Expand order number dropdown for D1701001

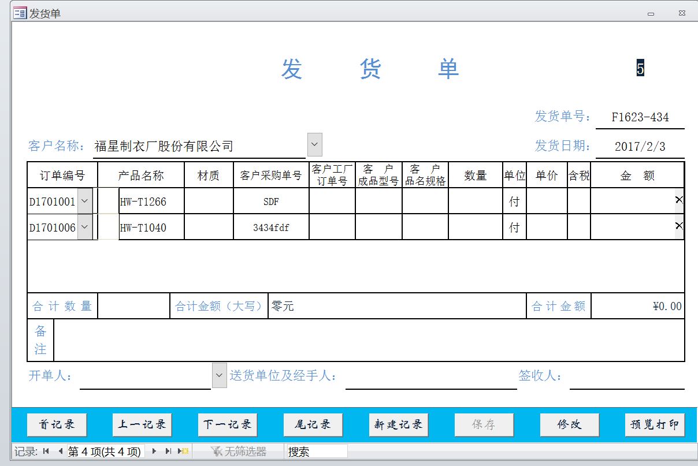(84, 201)
